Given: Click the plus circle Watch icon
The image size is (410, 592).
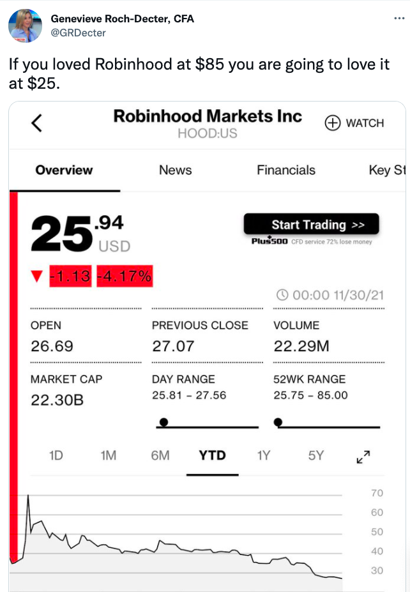Looking at the screenshot, I should [x=333, y=123].
